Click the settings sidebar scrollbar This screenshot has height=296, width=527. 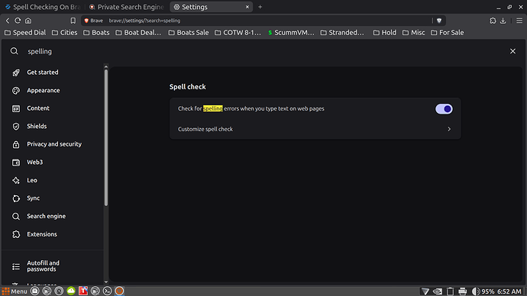(106, 137)
